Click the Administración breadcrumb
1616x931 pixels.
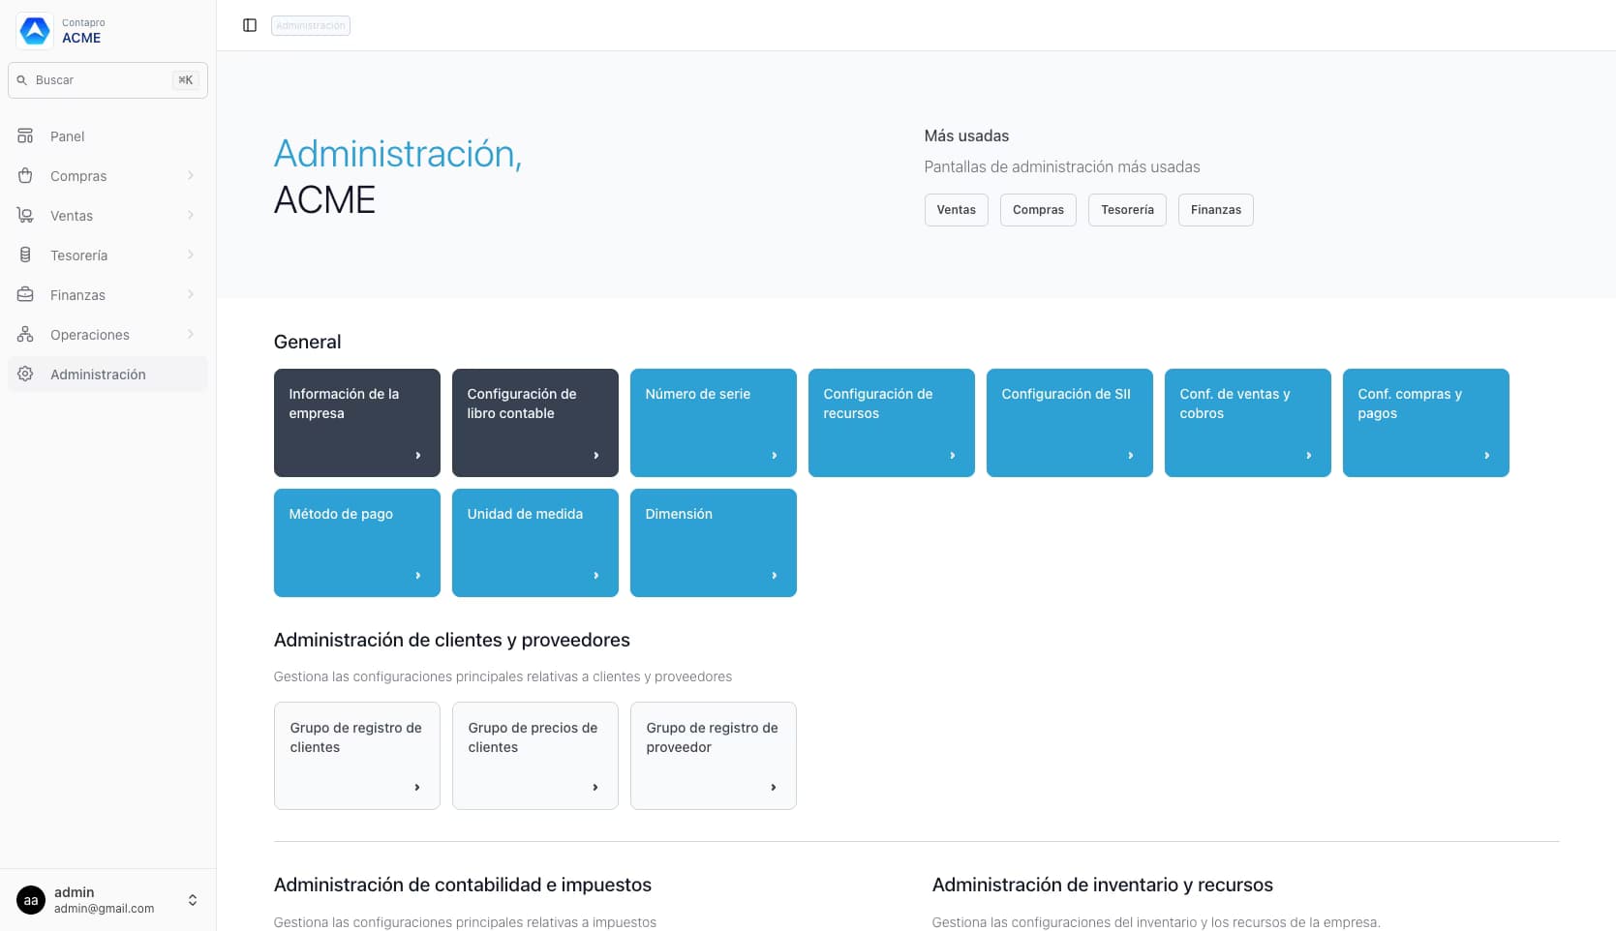(x=310, y=25)
